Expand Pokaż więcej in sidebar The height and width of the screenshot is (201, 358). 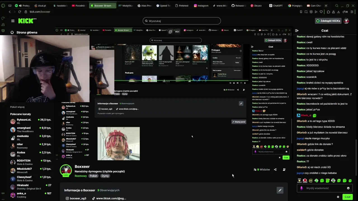[x=17, y=107]
